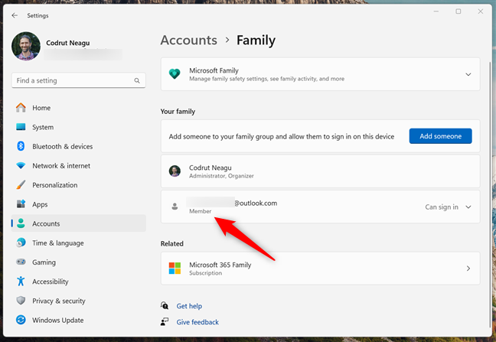Click the Find a setting search box
The width and height of the screenshot is (496, 342).
coord(78,80)
